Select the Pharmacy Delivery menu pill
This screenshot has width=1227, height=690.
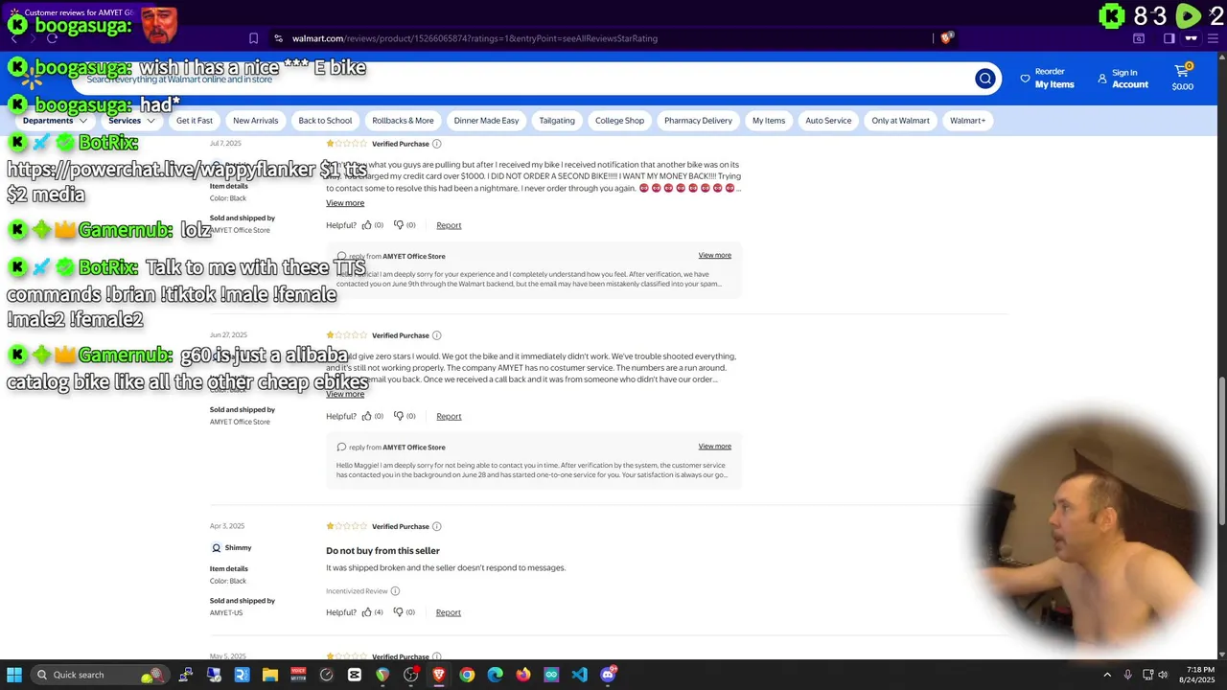coord(698,121)
